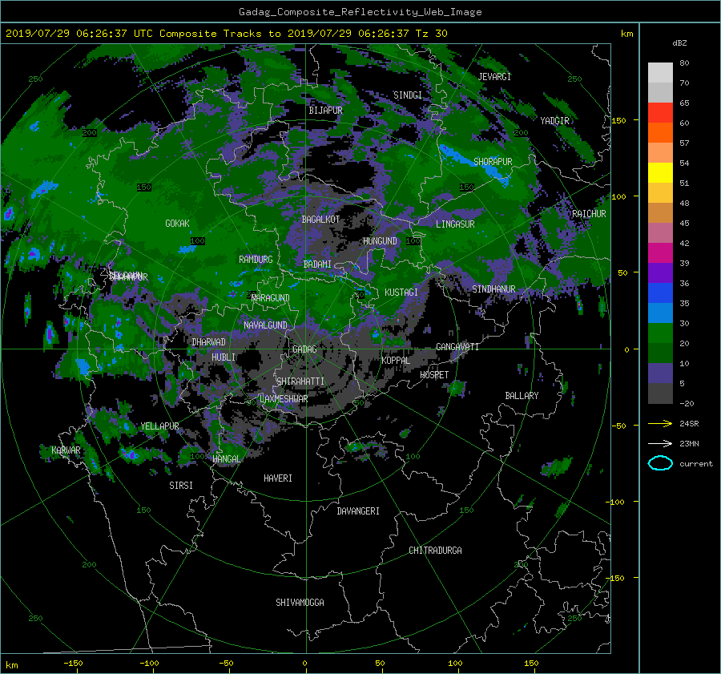The width and height of the screenshot is (721, 674).
Task: Click the SINDGI city label
Action: 408,95
